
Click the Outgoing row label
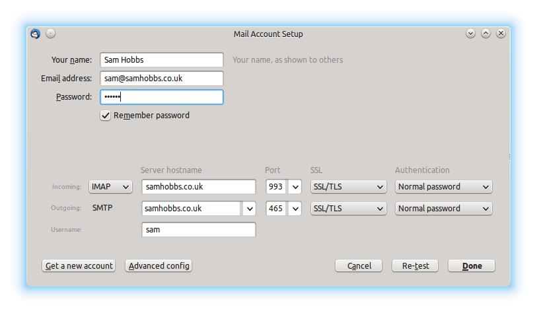tap(66, 208)
